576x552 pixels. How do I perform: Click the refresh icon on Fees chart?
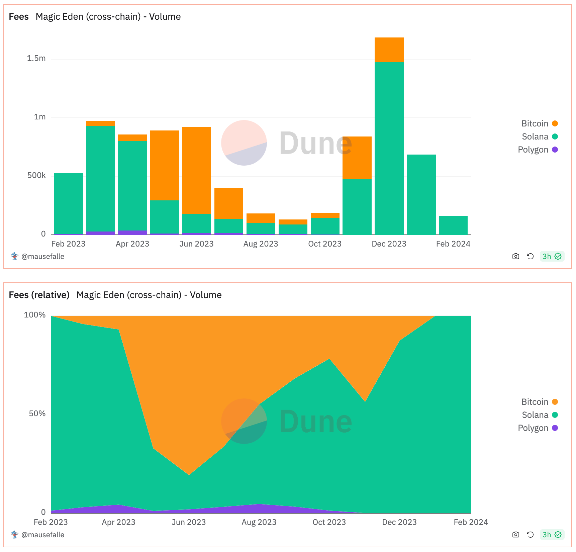click(530, 256)
